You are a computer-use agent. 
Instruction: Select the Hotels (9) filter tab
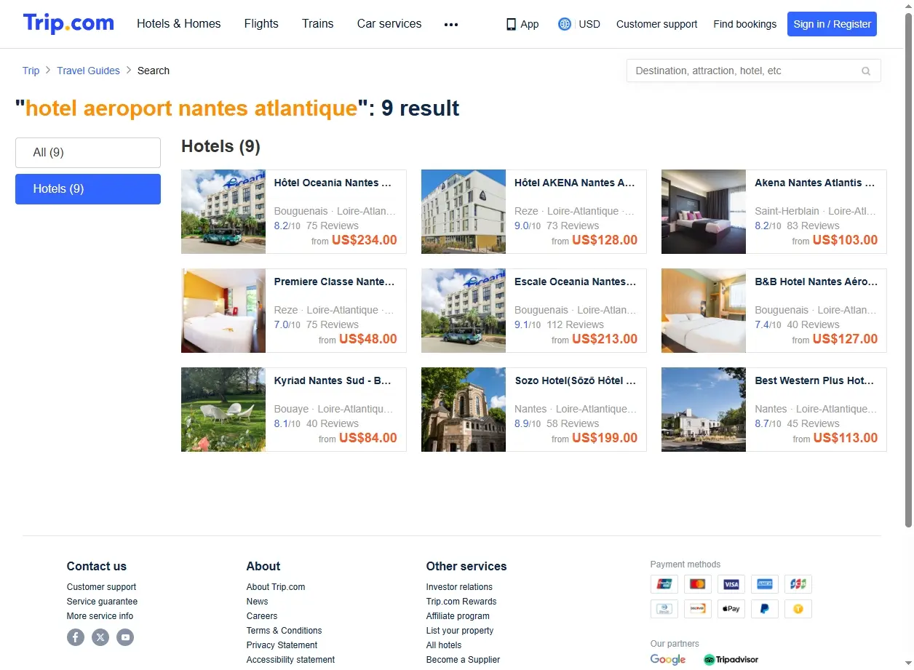point(88,189)
